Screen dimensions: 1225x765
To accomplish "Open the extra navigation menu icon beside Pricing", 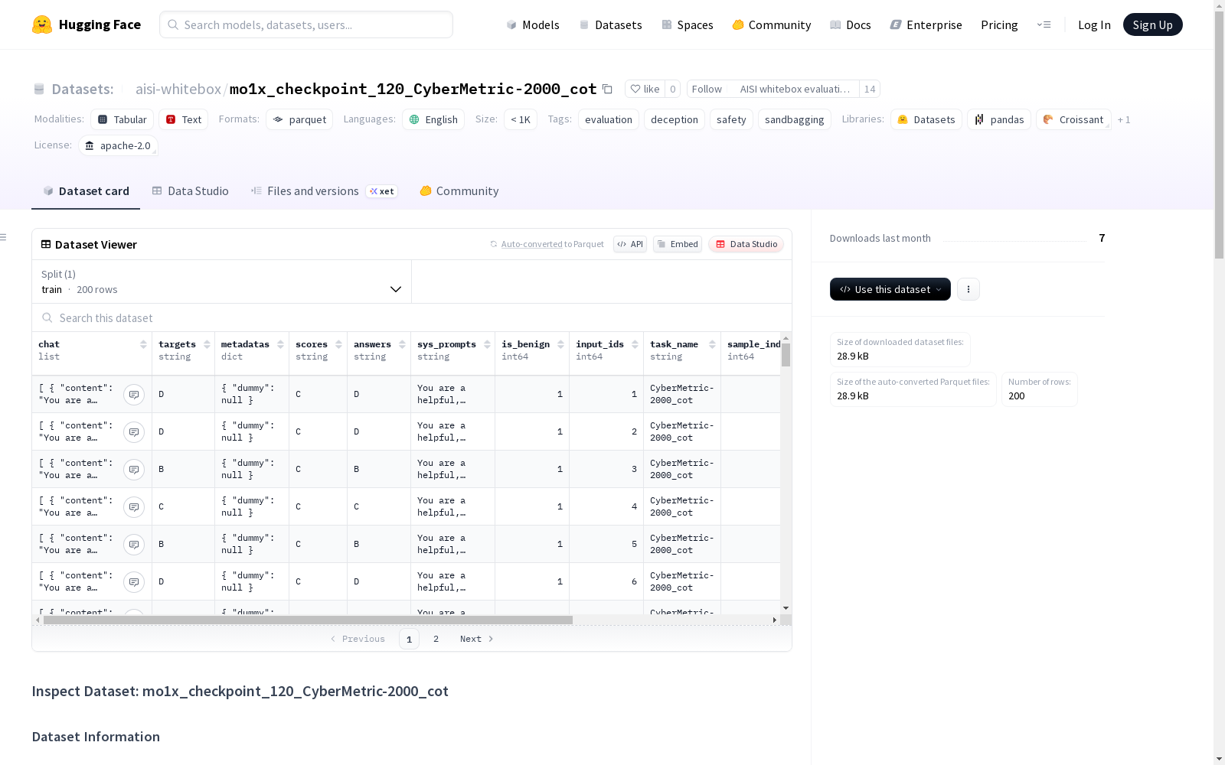I will pos(1044,24).
